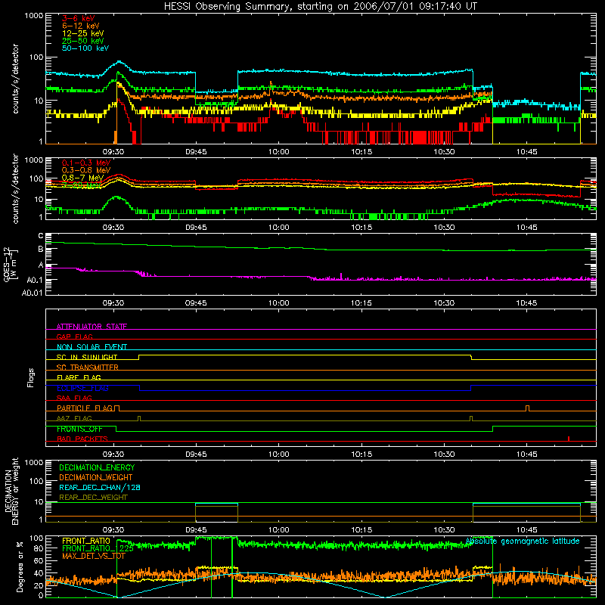The width and height of the screenshot is (605, 605).
Task: Click the vertical Flags axis title
Action: 31,377
